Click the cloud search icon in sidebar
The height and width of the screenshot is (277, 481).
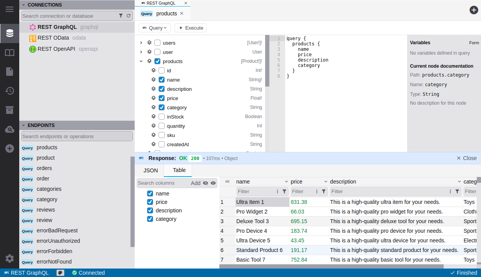coord(10,129)
